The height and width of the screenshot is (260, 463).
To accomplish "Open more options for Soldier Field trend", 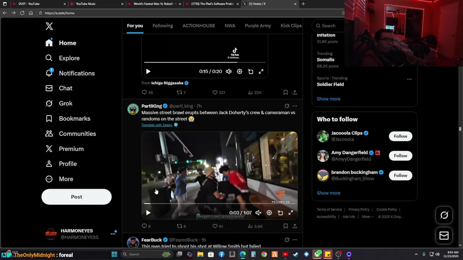I will [x=409, y=79].
